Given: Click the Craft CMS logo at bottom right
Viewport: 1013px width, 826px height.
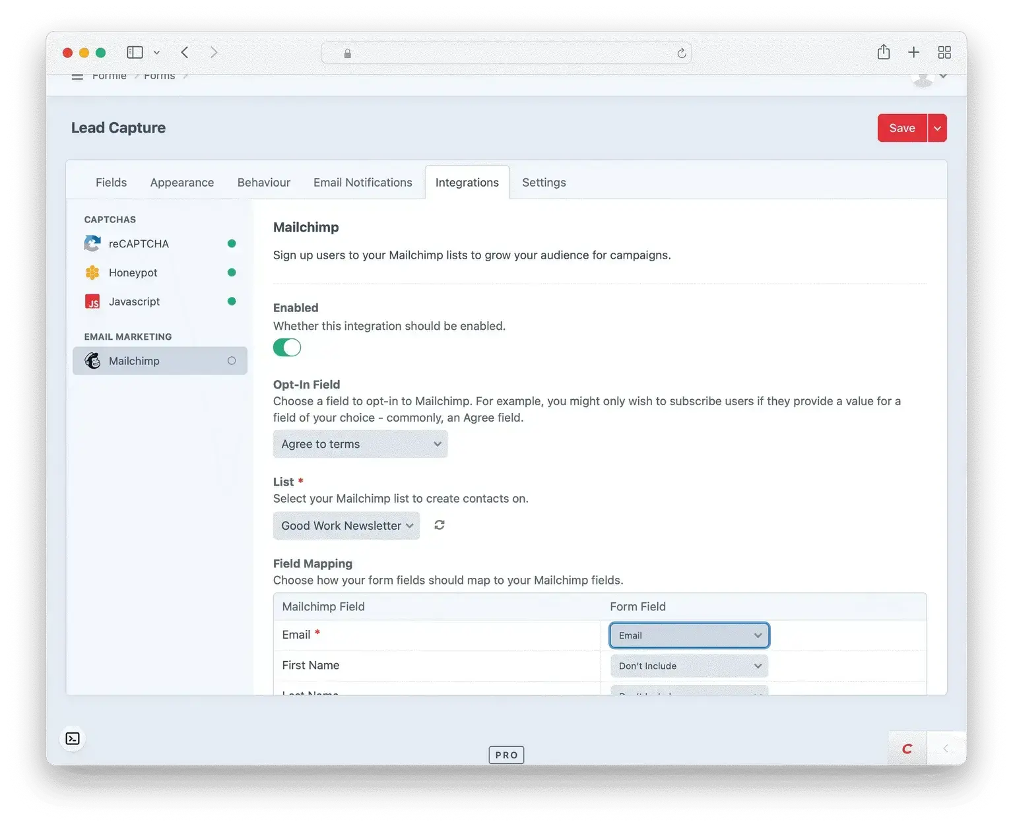Looking at the screenshot, I should [x=907, y=747].
